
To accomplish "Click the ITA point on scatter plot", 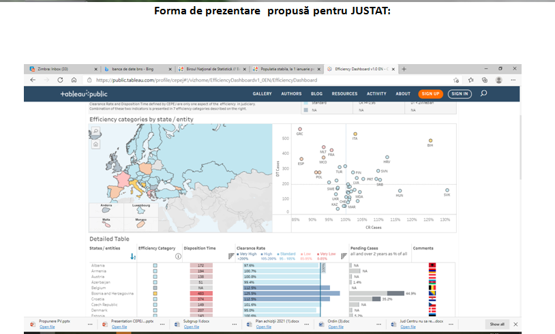I will (x=355, y=133).
